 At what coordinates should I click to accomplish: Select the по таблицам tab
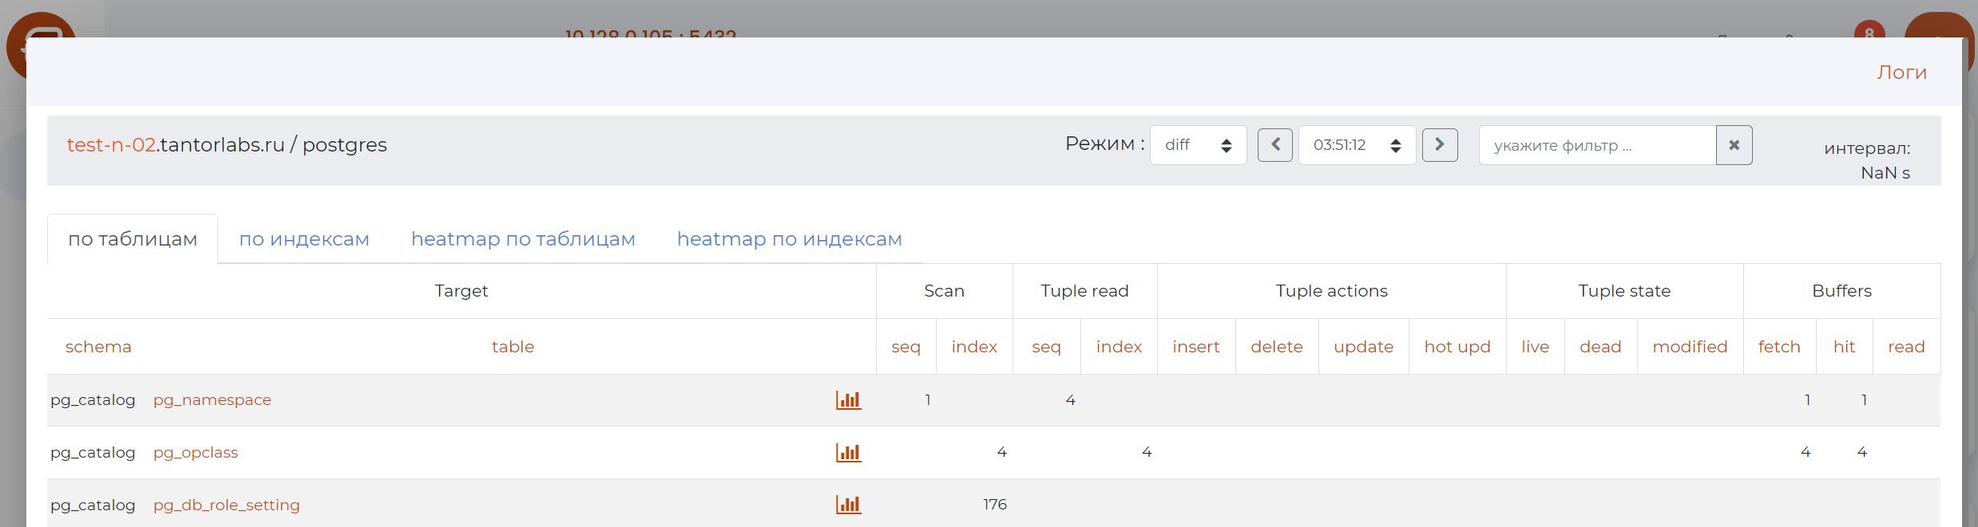pos(133,239)
